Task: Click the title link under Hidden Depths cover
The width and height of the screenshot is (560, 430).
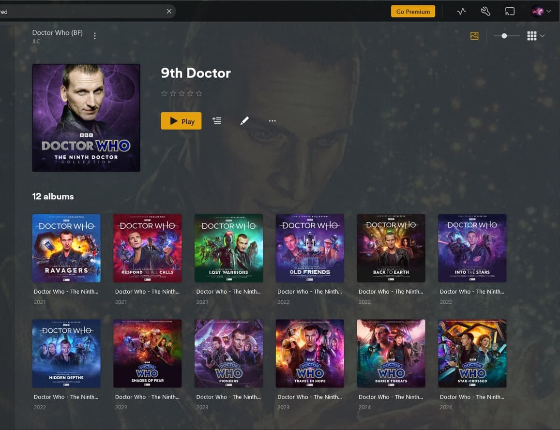Action: pos(66,397)
